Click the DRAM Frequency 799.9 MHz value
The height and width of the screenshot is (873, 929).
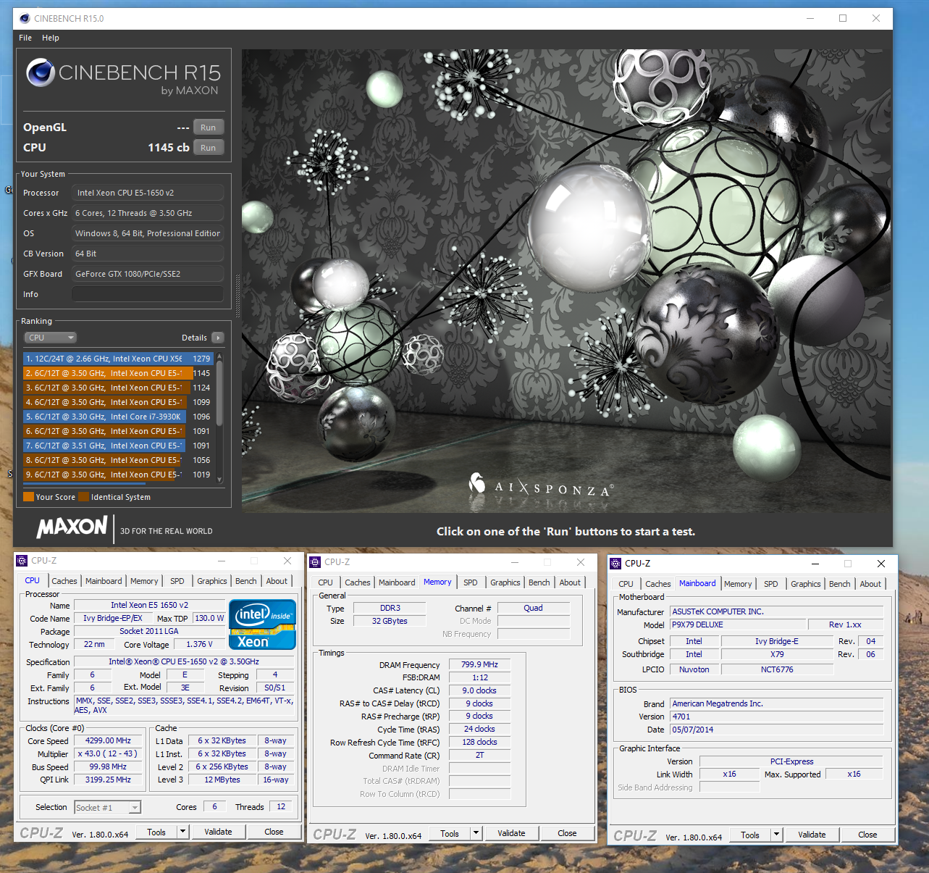click(x=479, y=665)
